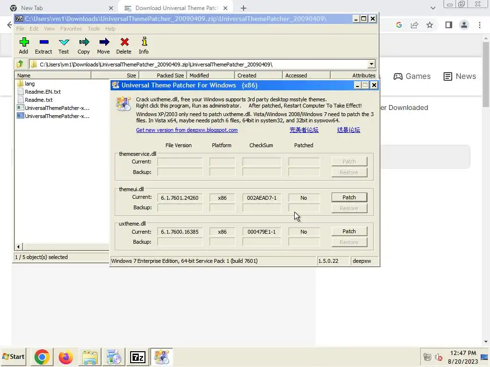The image size is (490, 367).
Task: Patch the uxtheme.dll file
Action: [349, 231]
